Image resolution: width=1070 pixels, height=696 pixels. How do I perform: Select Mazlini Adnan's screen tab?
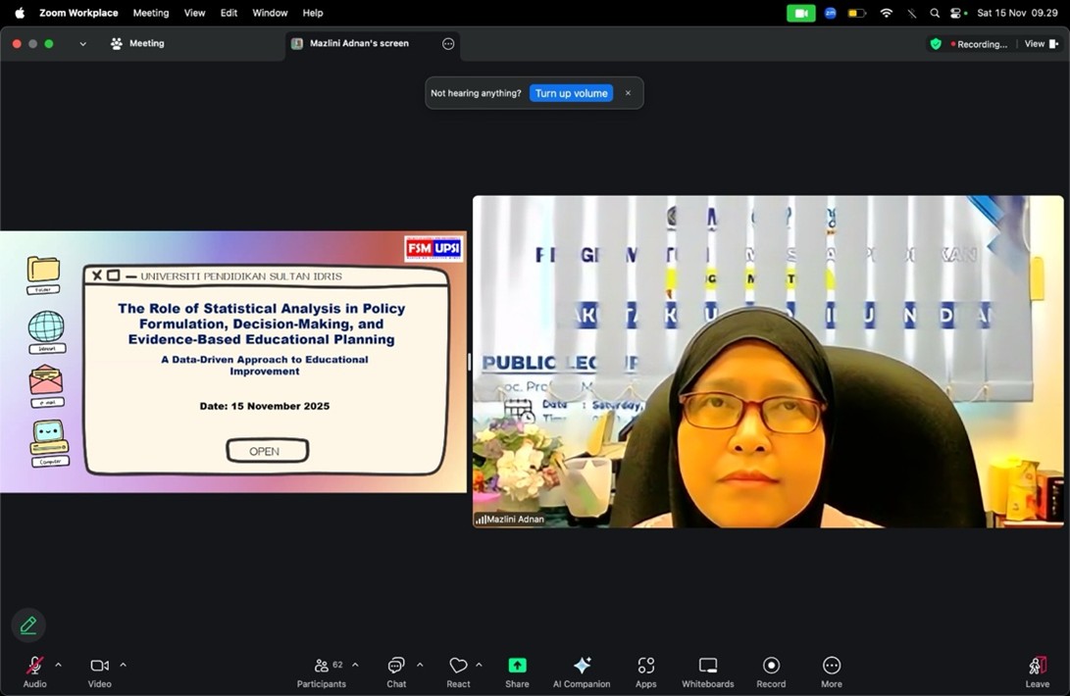[359, 44]
